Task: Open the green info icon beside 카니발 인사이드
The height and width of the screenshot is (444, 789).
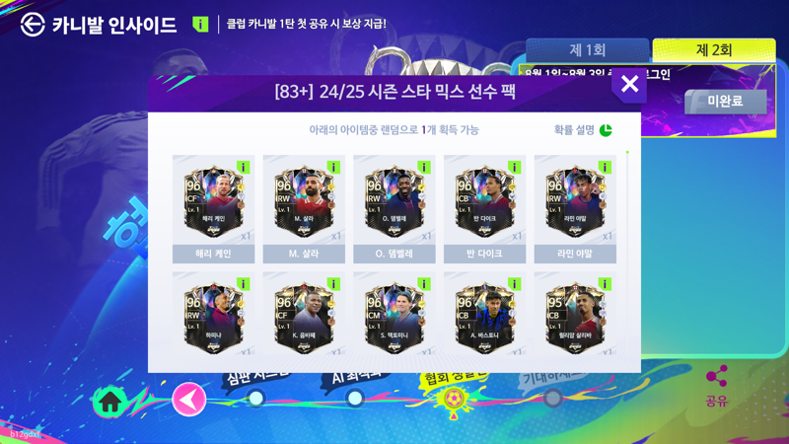Action: coord(200,24)
